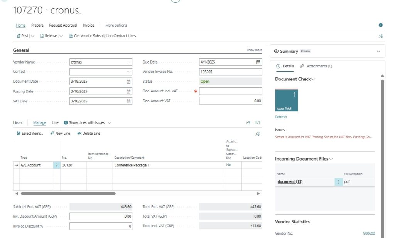Screen dimensions: 395x238
Task: Click calendar icon beside VAT Date
Action: [128, 101]
